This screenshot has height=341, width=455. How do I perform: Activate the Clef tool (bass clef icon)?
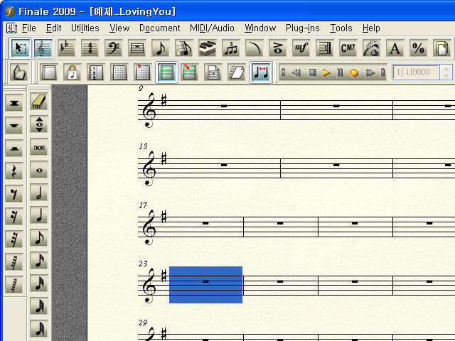[114, 48]
